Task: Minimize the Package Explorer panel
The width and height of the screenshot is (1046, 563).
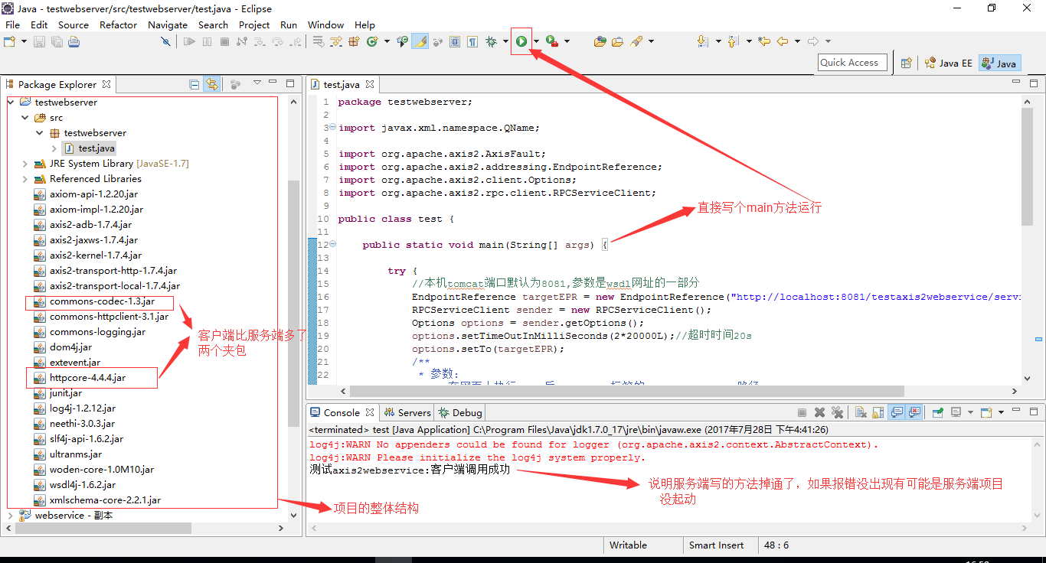Action: pyautogui.click(x=273, y=83)
